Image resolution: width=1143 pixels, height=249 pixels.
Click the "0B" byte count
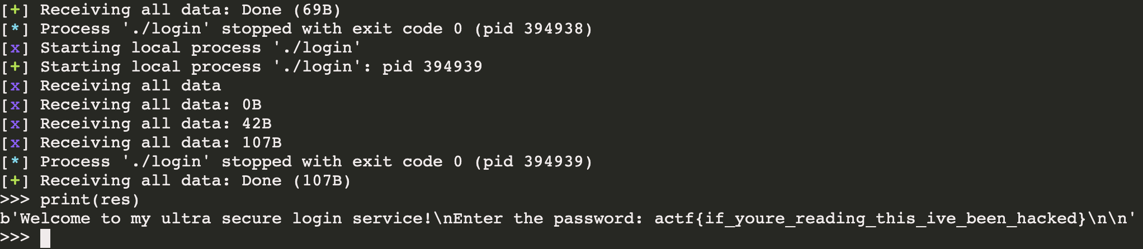[x=252, y=105]
